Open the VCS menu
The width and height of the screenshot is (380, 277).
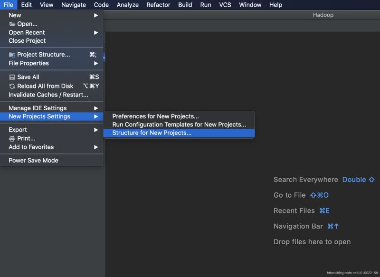(225, 5)
